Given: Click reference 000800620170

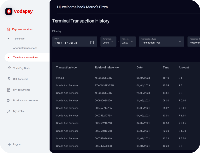Looking at the screenshot, I should coord(103,101).
